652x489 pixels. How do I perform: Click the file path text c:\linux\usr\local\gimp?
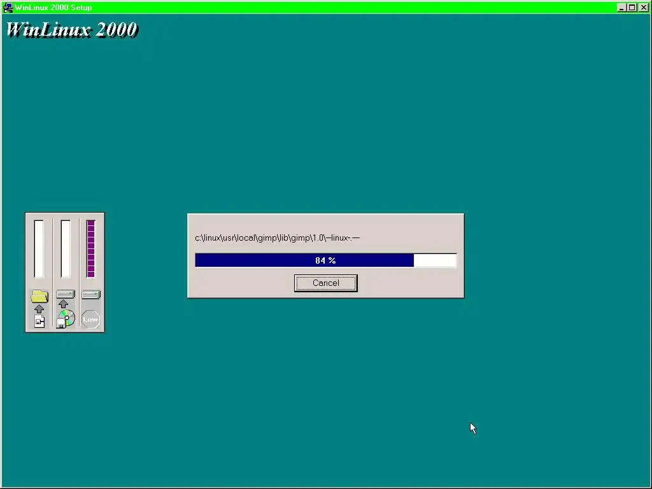[278, 238]
